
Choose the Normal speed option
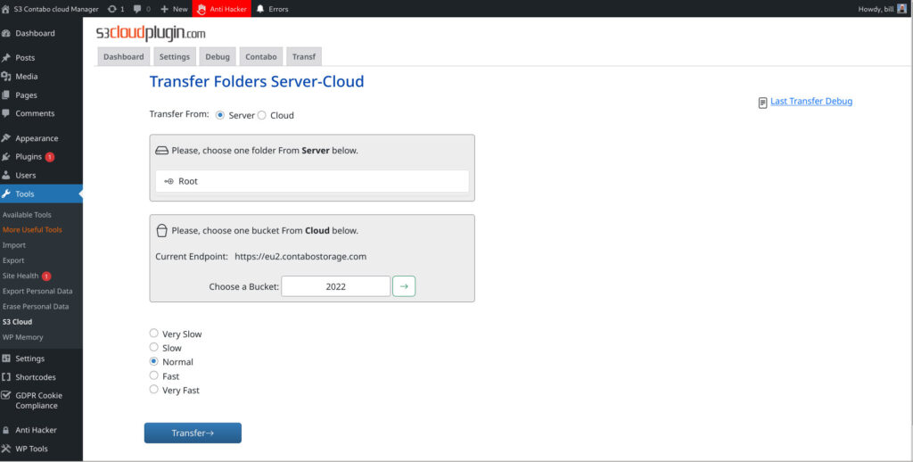[x=153, y=361]
